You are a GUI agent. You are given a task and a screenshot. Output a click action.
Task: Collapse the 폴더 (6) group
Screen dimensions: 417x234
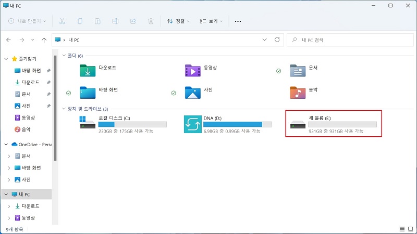pos(64,56)
